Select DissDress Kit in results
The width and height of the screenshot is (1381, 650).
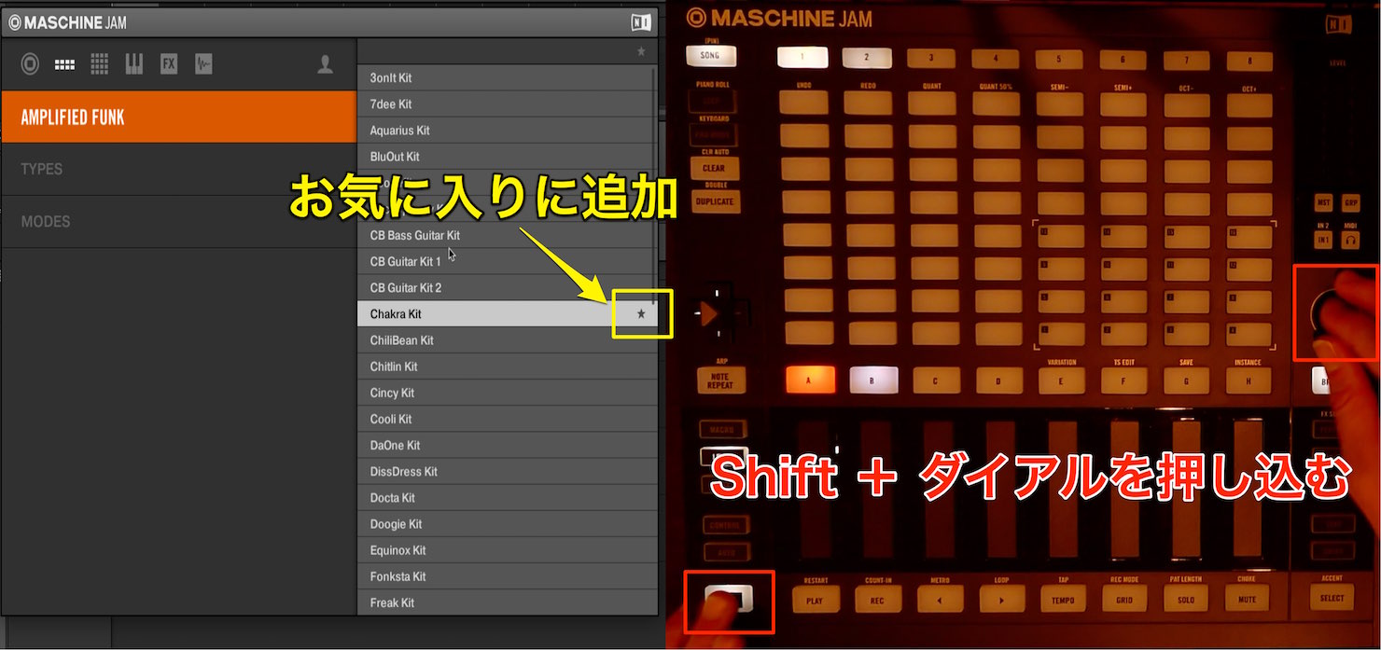click(x=507, y=471)
